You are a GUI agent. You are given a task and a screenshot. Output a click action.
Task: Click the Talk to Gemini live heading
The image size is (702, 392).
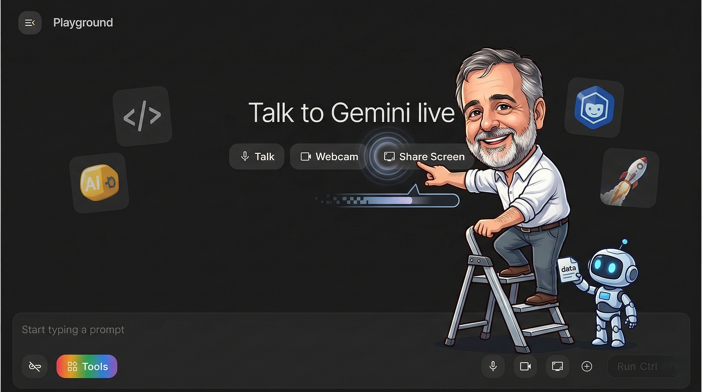pyautogui.click(x=351, y=113)
